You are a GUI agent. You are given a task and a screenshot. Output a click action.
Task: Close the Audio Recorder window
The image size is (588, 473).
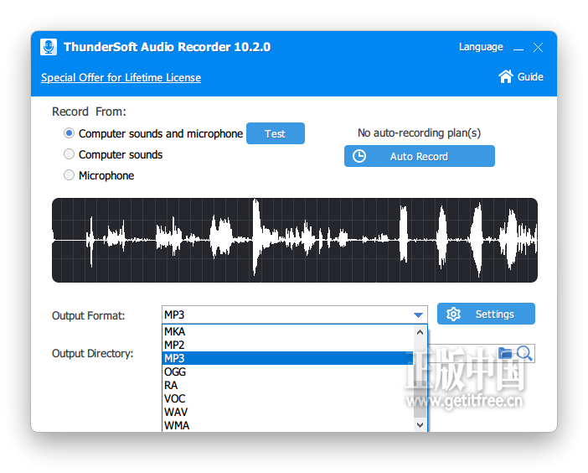coord(538,47)
